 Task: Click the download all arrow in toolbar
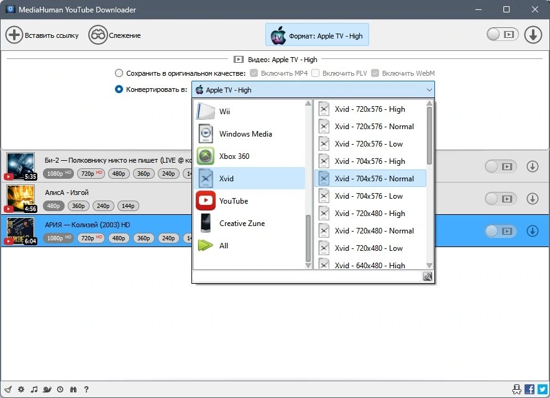click(x=533, y=35)
